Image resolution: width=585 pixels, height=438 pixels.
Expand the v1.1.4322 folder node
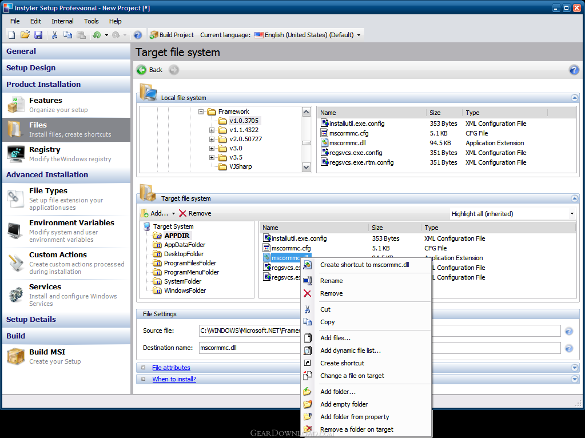click(212, 130)
